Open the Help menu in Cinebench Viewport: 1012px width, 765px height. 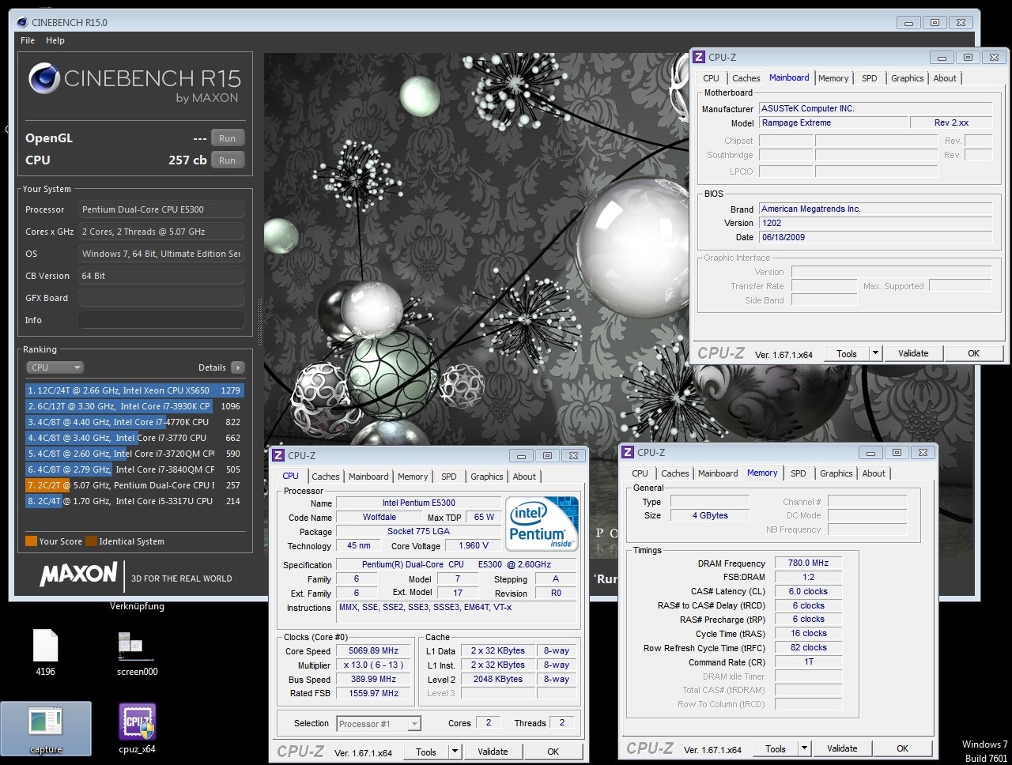(x=55, y=40)
